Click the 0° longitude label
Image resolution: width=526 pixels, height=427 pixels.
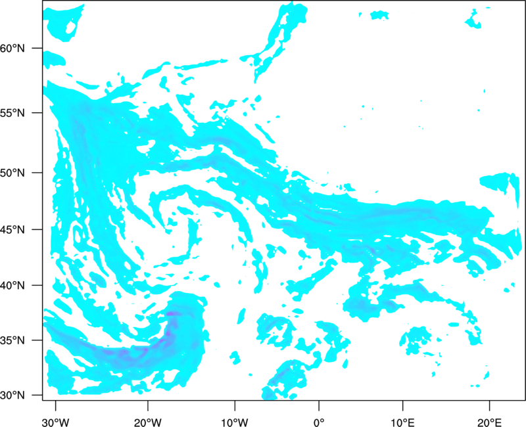[x=319, y=422]
